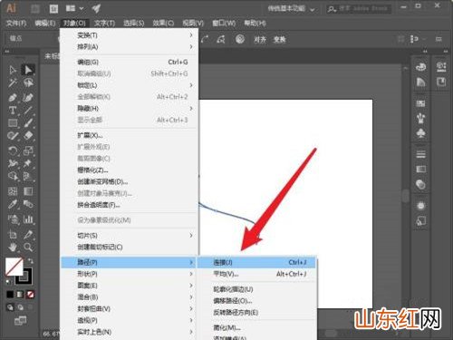Expand the 封套扭曲(V) submenu
Image resolution: width=453 pixels, height=340 pixels.
point(130,308)
